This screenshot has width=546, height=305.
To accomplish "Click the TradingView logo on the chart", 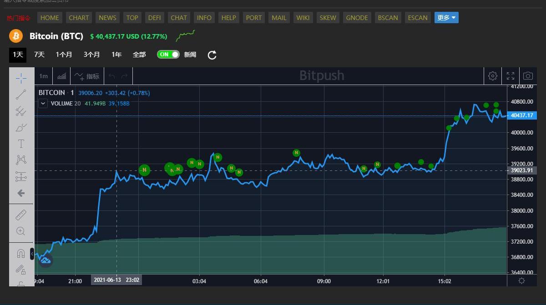I will [45, 260].
